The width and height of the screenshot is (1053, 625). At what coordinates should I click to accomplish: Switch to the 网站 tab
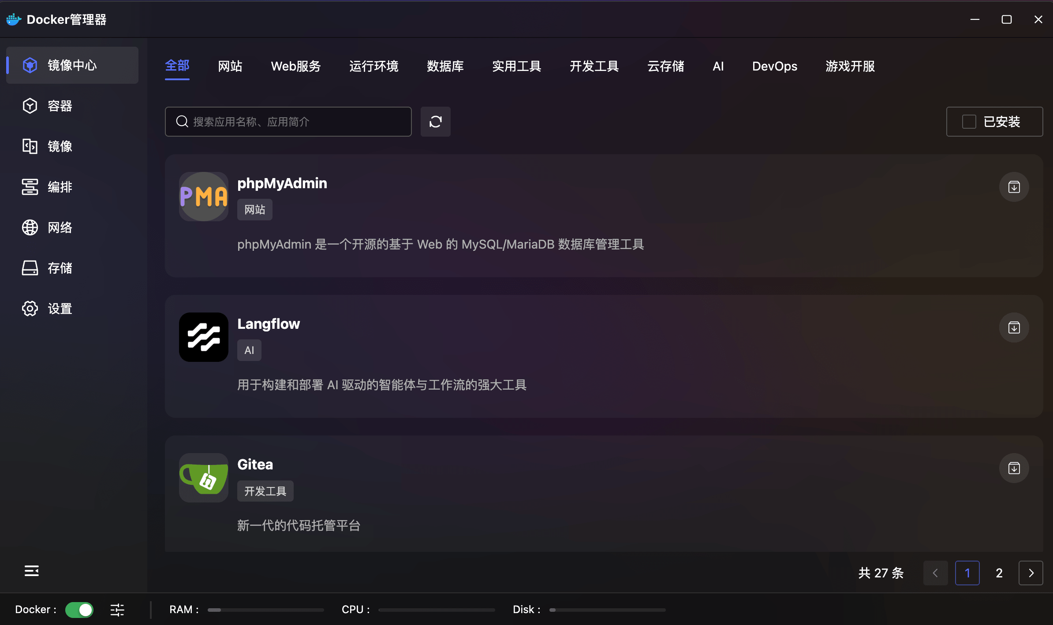(x=230, y=66)
